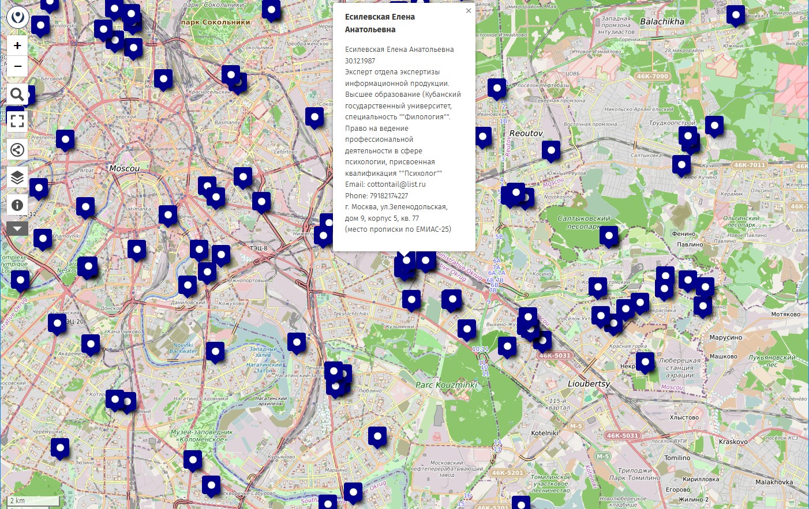Open the share and embed panel
This screenshot has width=809, height=509.
(17, 150)
